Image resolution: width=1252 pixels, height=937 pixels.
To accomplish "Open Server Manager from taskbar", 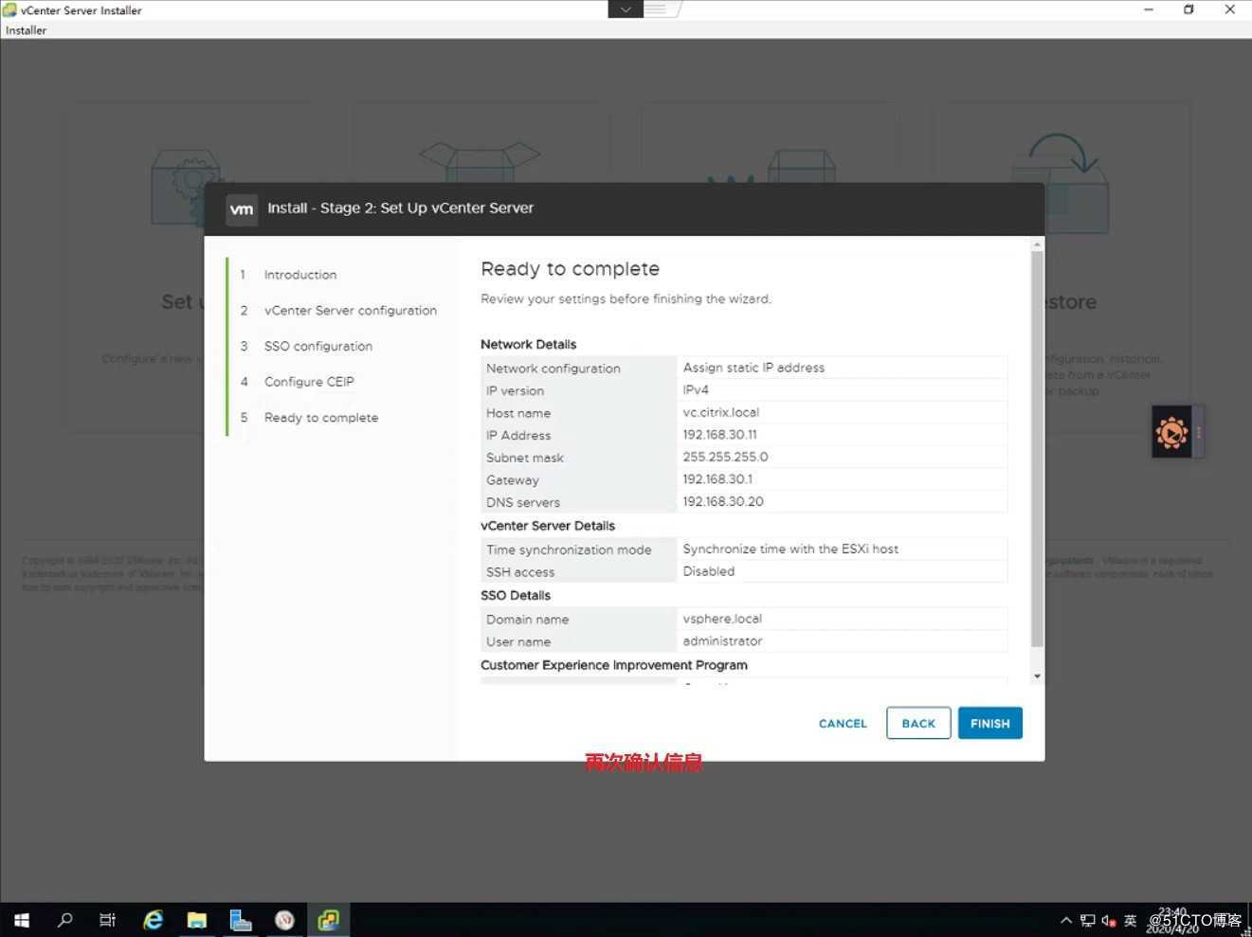I will coord(241,920).
